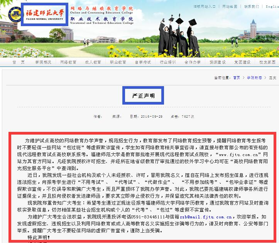Click the 当前位置 breadcrumb label
279x243 pixels.
(222, 78)
